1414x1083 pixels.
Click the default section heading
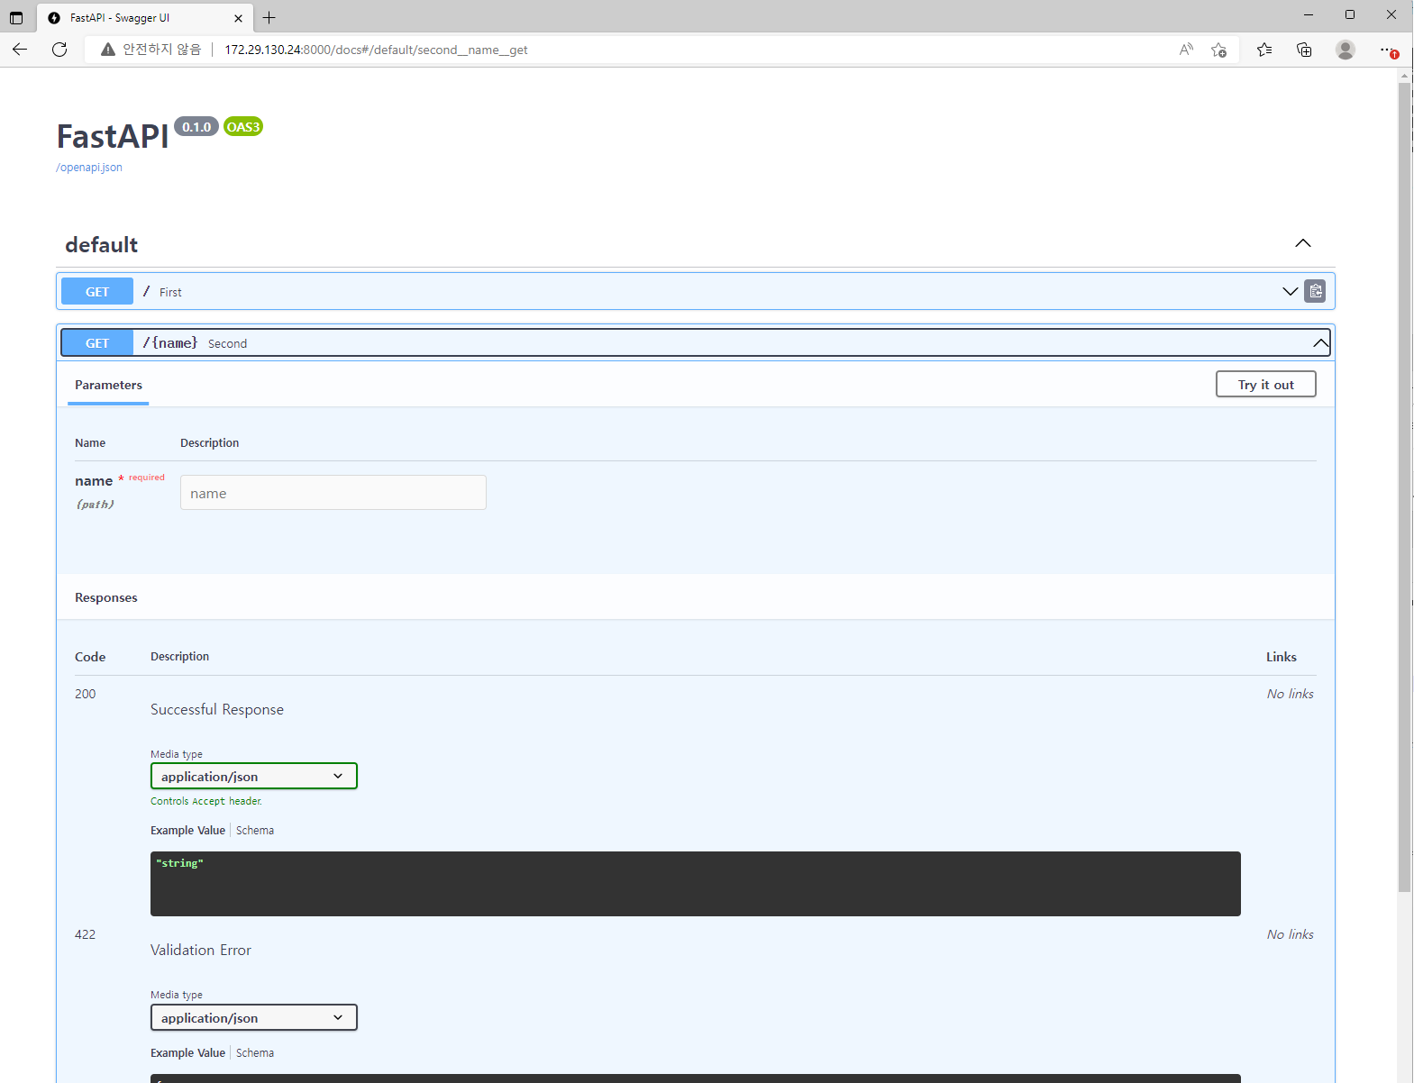point(101,244)
